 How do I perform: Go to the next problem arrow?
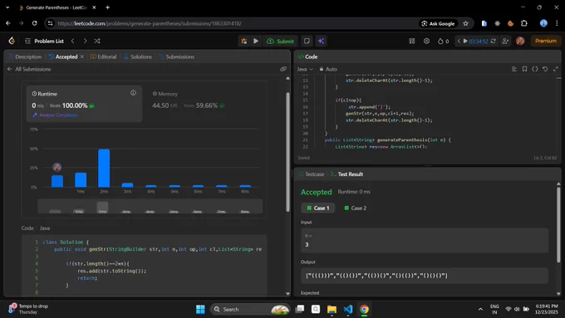85,41
